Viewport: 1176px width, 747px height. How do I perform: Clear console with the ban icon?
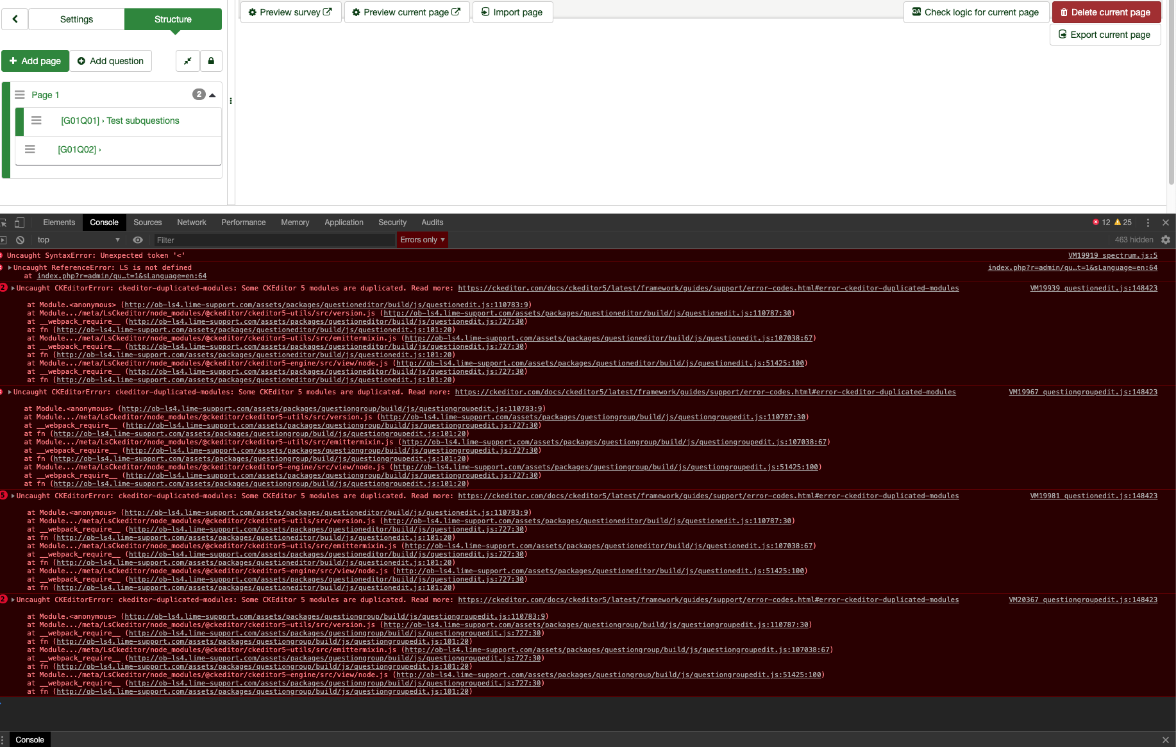point(21,240)
